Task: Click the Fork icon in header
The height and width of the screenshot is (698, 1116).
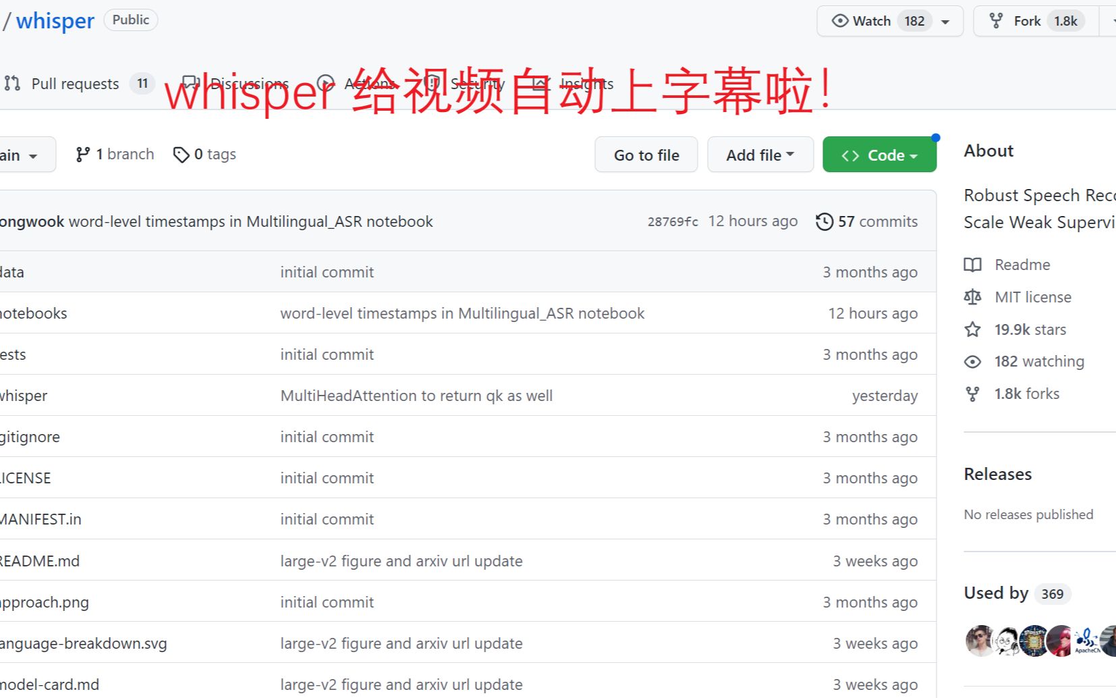Action: tap(996, 21)
